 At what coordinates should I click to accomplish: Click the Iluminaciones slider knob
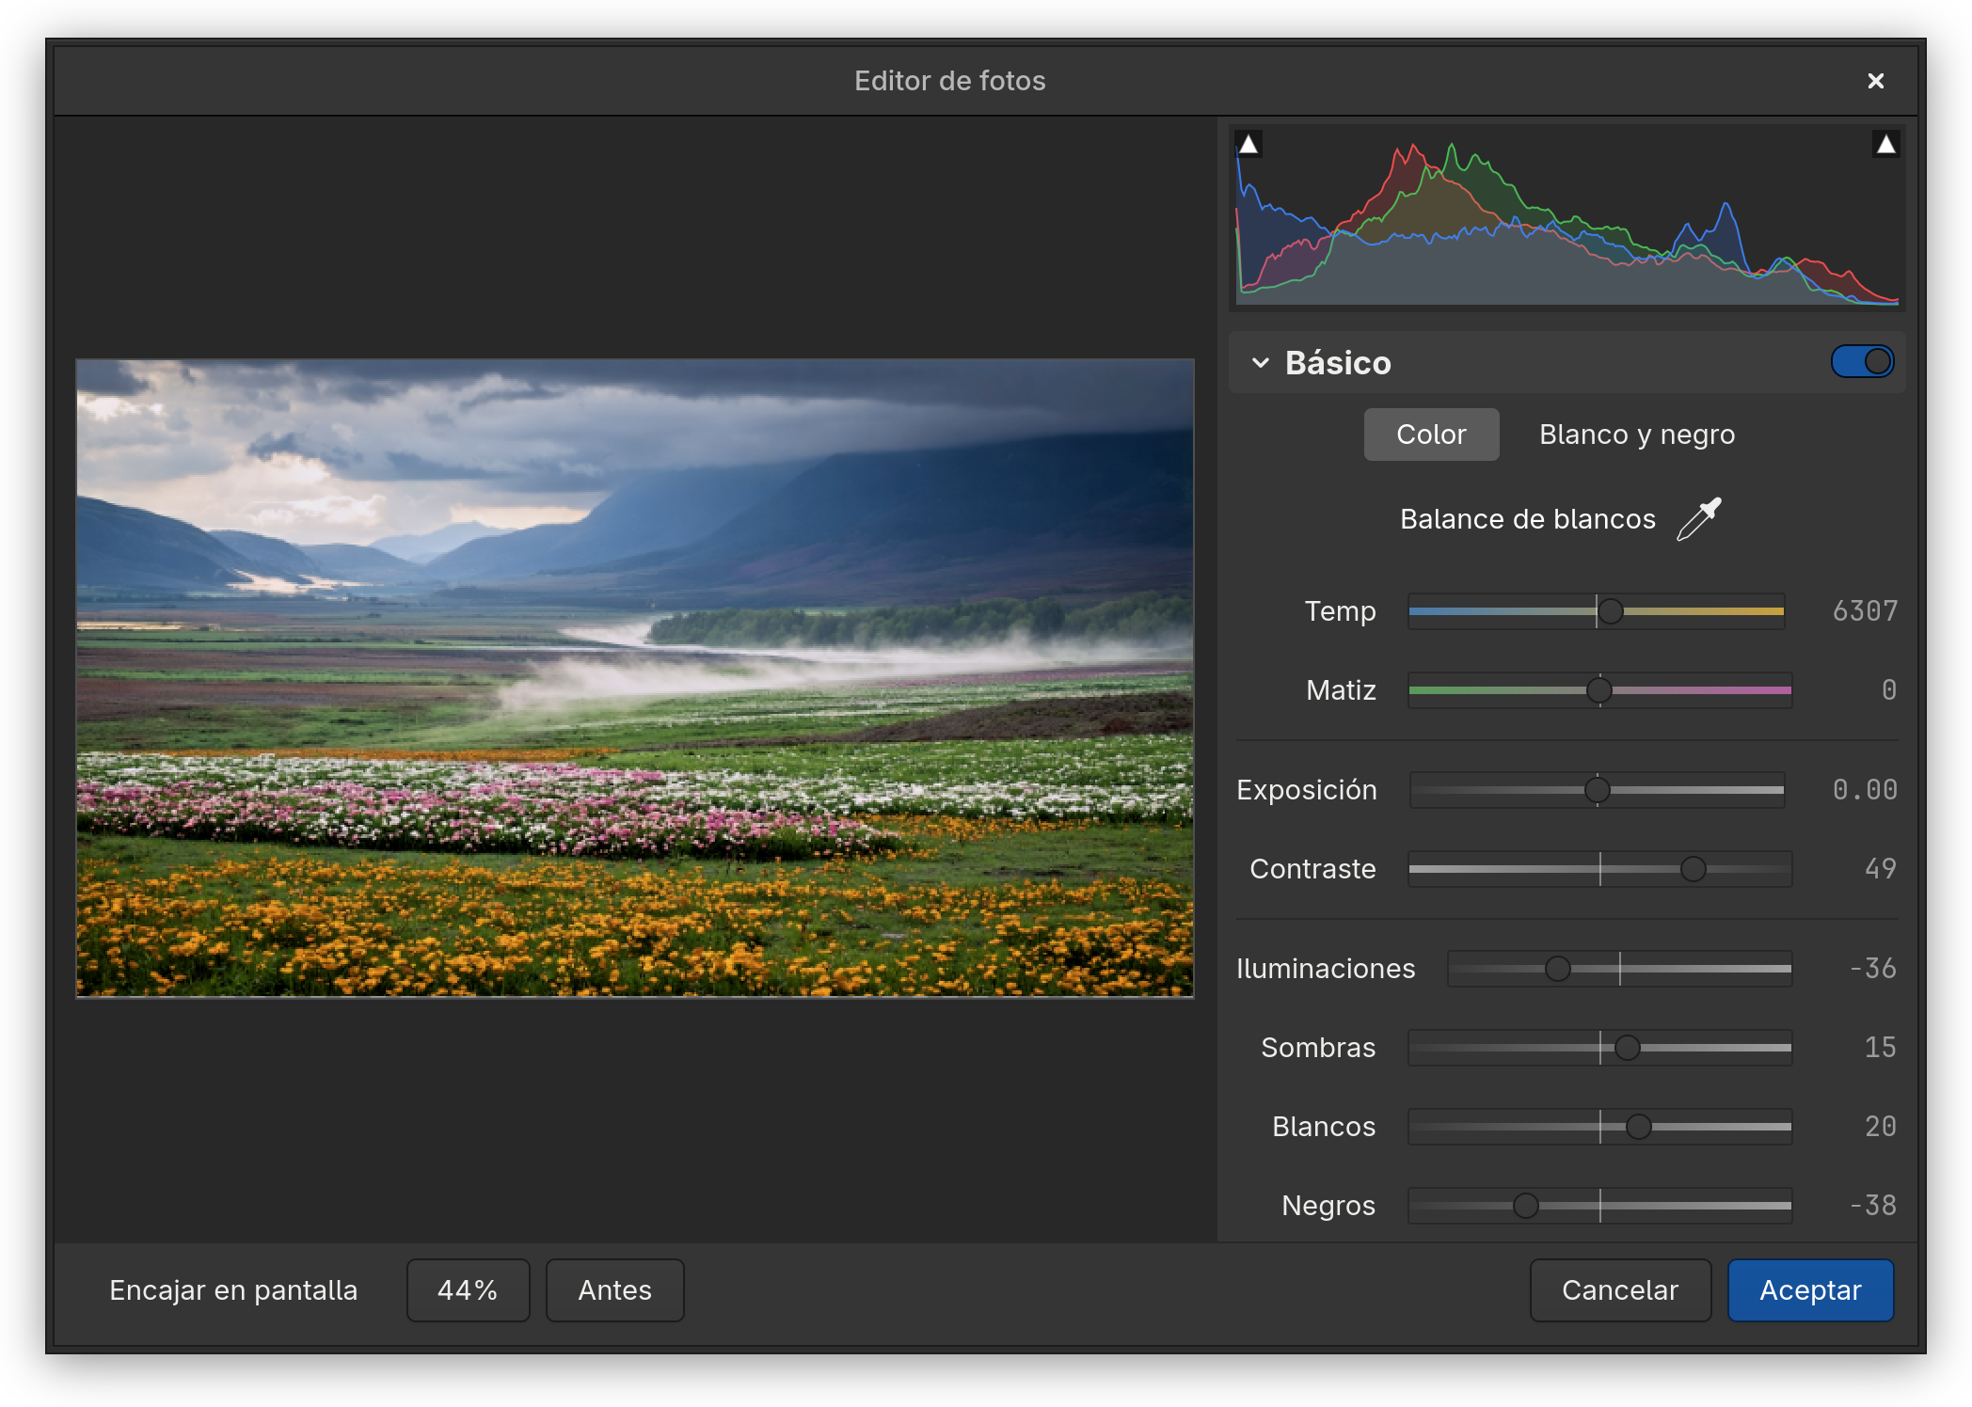tap(1557, 969)
